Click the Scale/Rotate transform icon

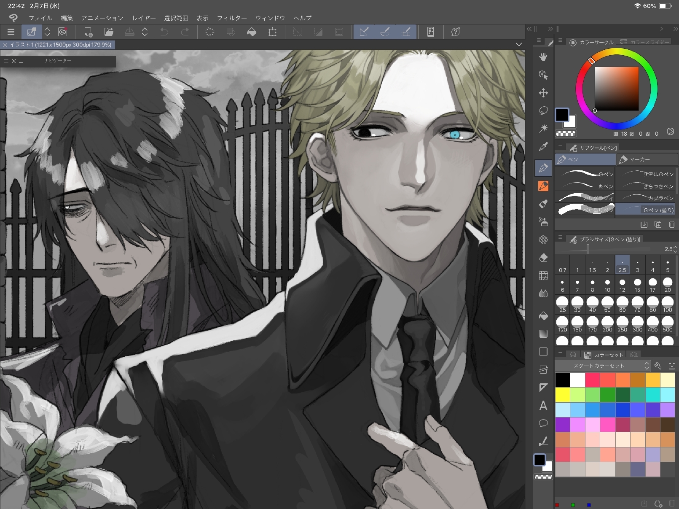273,32
